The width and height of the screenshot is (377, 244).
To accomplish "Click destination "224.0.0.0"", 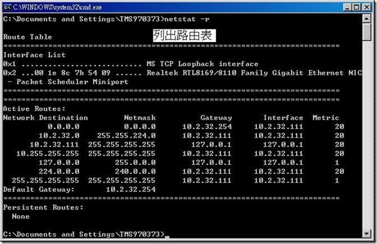I will pyautogui.click(x=59, y=172).
